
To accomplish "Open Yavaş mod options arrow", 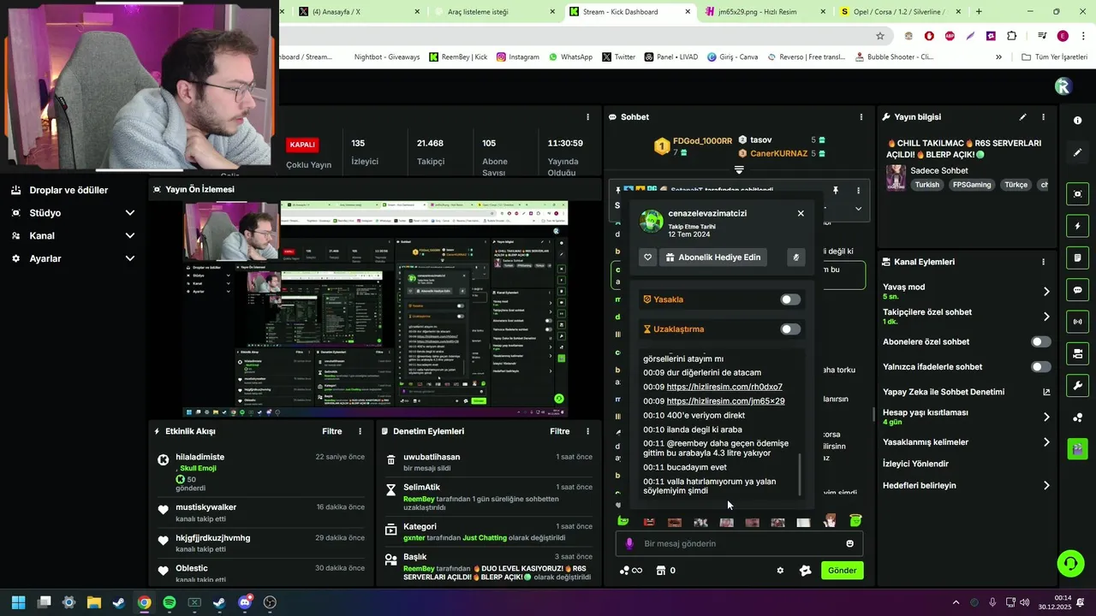I will [x=1046, y=292].
